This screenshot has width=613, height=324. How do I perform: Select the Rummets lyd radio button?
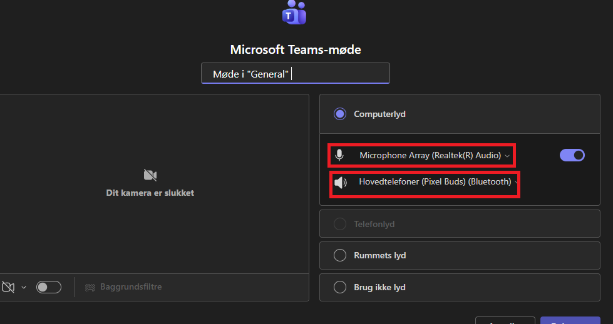tap(340, 255)
